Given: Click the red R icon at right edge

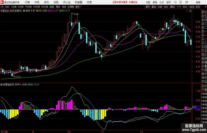Looking at the screenshot, I should 206,7.
